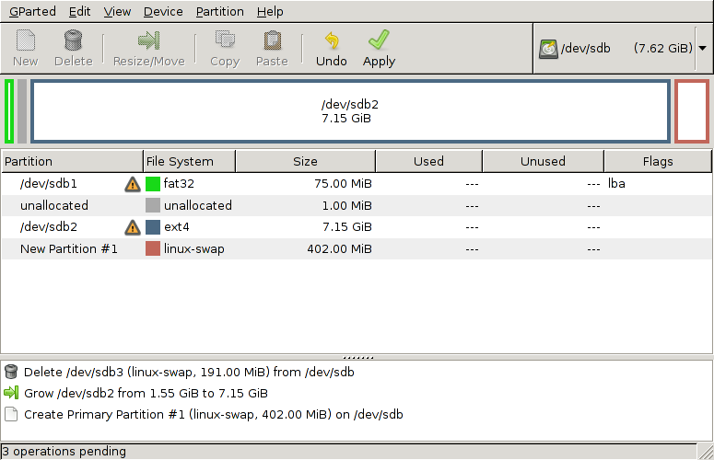Screen dimensions: 714x460
Task: Click warning icon next to /dev/sdb1
Action: pos(133,184)
